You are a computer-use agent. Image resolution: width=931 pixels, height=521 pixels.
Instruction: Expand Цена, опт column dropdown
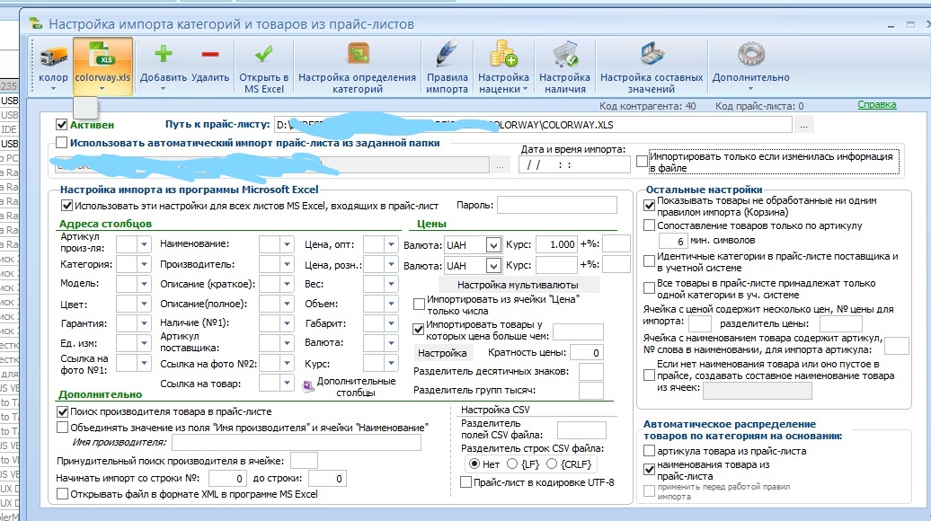391,244
